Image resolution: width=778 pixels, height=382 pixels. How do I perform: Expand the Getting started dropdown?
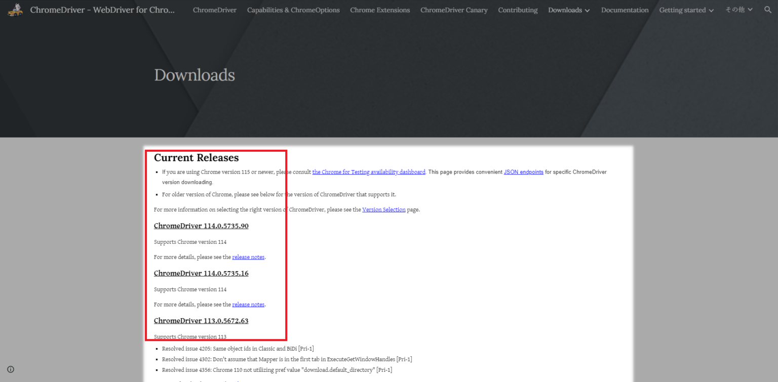click(x=711, y=11)
